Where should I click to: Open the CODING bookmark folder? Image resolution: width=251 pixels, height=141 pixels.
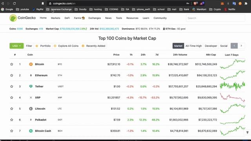[x=111, y=9]
